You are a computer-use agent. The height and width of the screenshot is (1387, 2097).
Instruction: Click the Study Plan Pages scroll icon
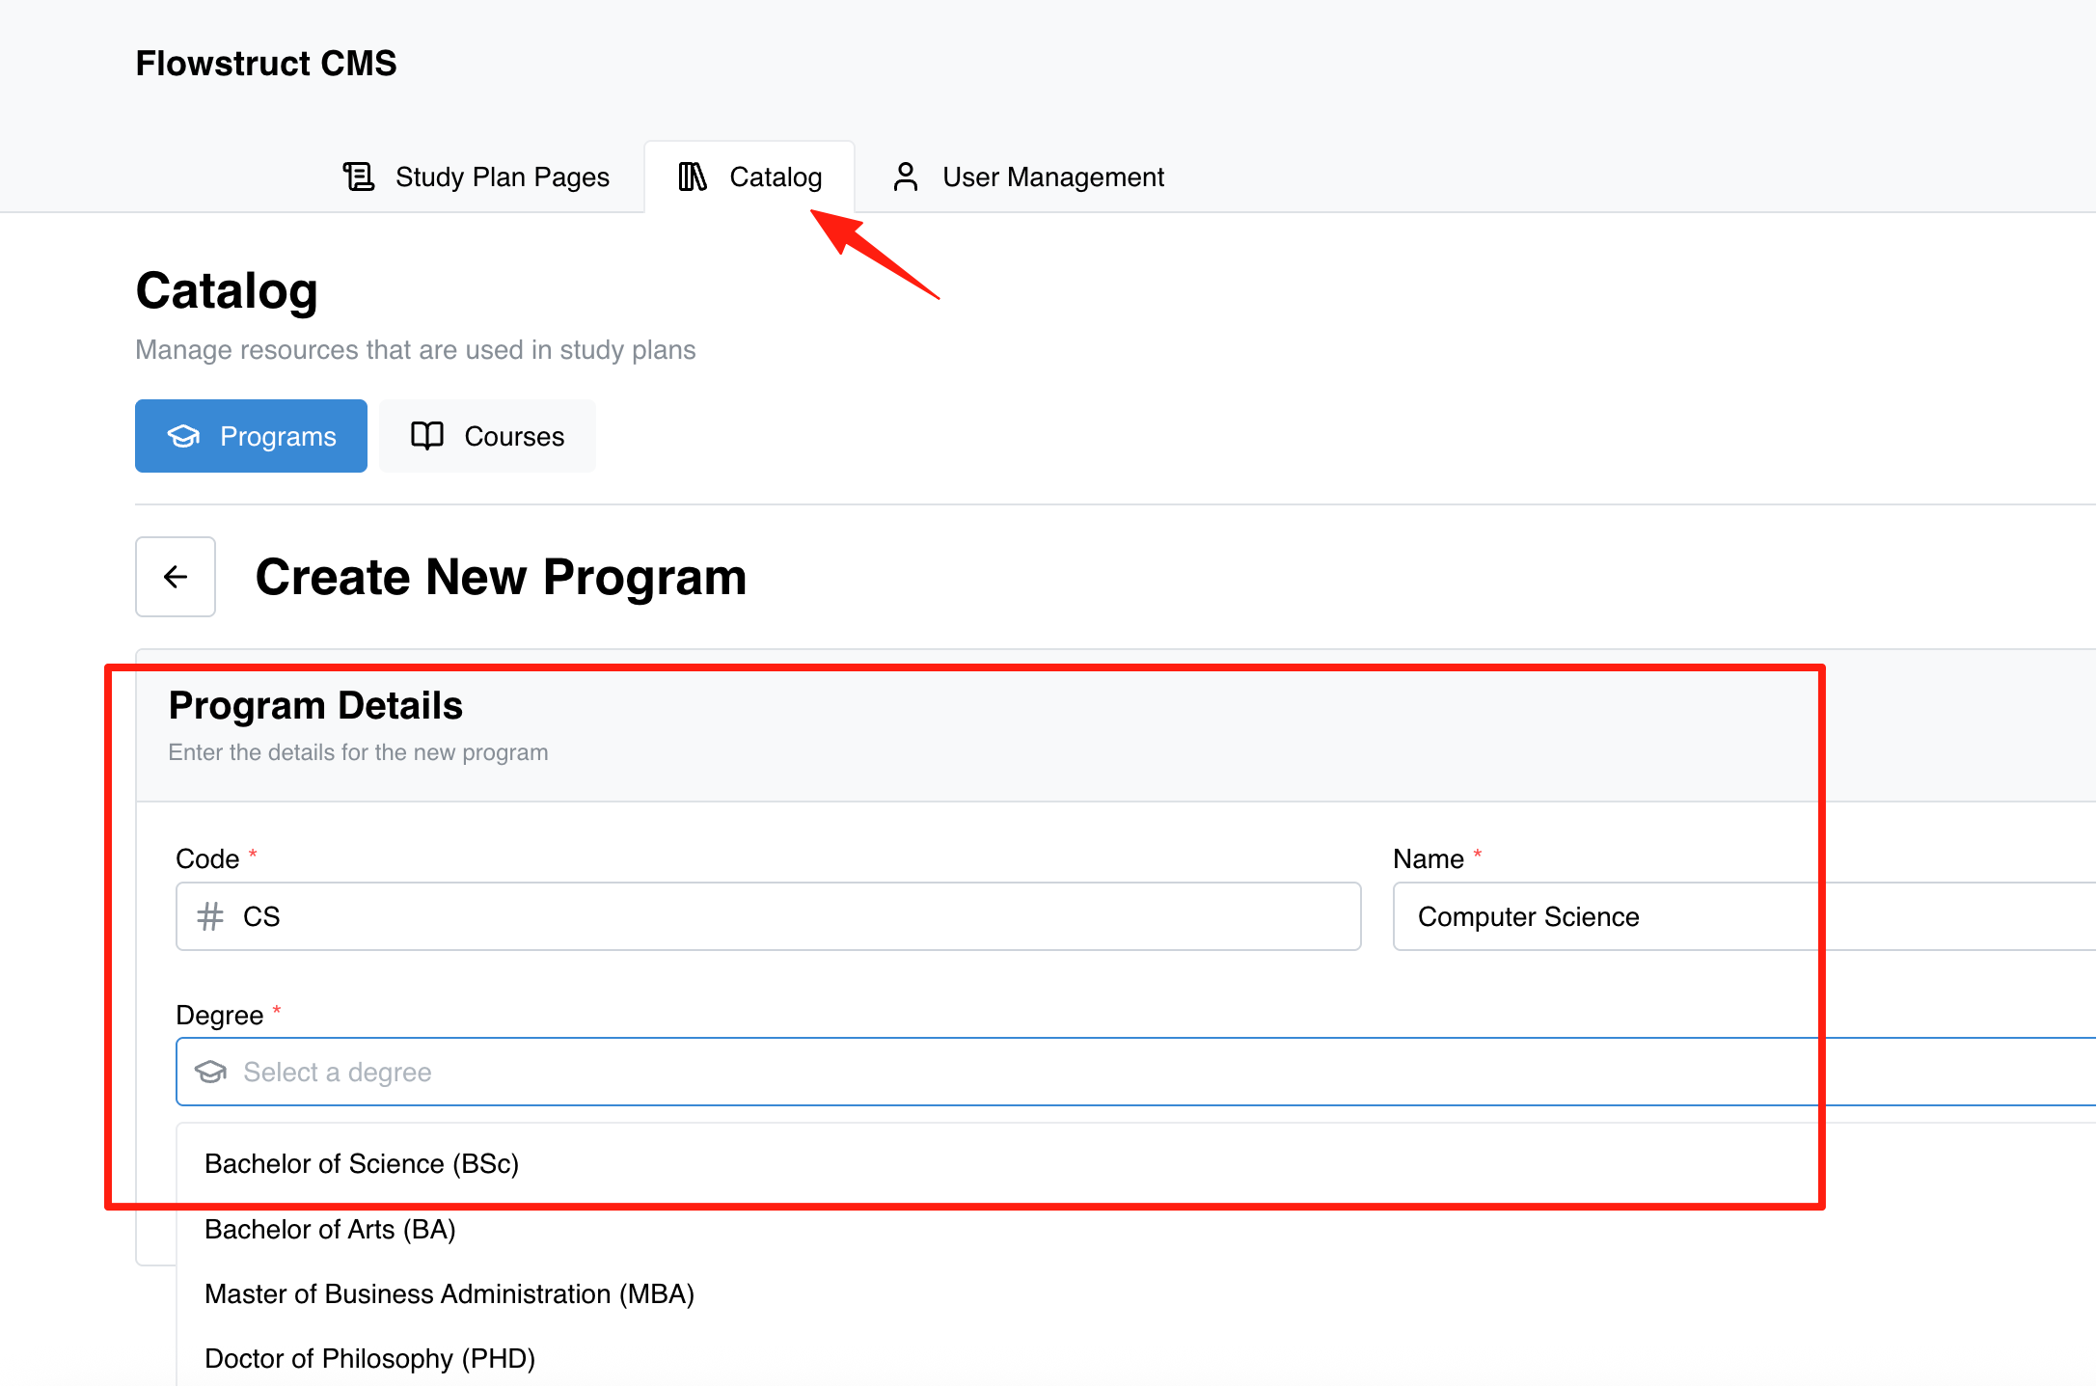[359, 177]
